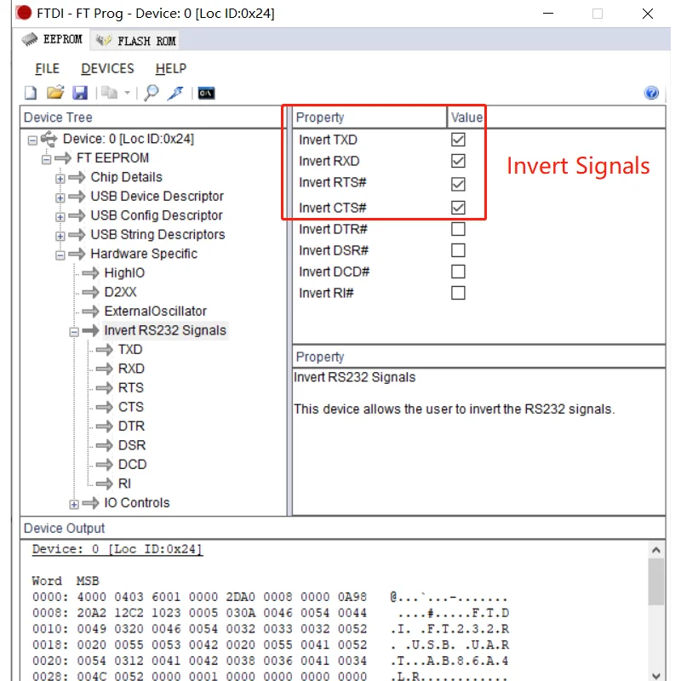Select the TXD tree item
The width and height of the screenshot is (681, 681).
[x=130, y=350]
